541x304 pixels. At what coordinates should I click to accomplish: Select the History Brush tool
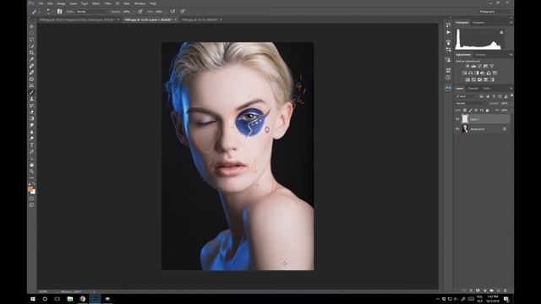32,106
